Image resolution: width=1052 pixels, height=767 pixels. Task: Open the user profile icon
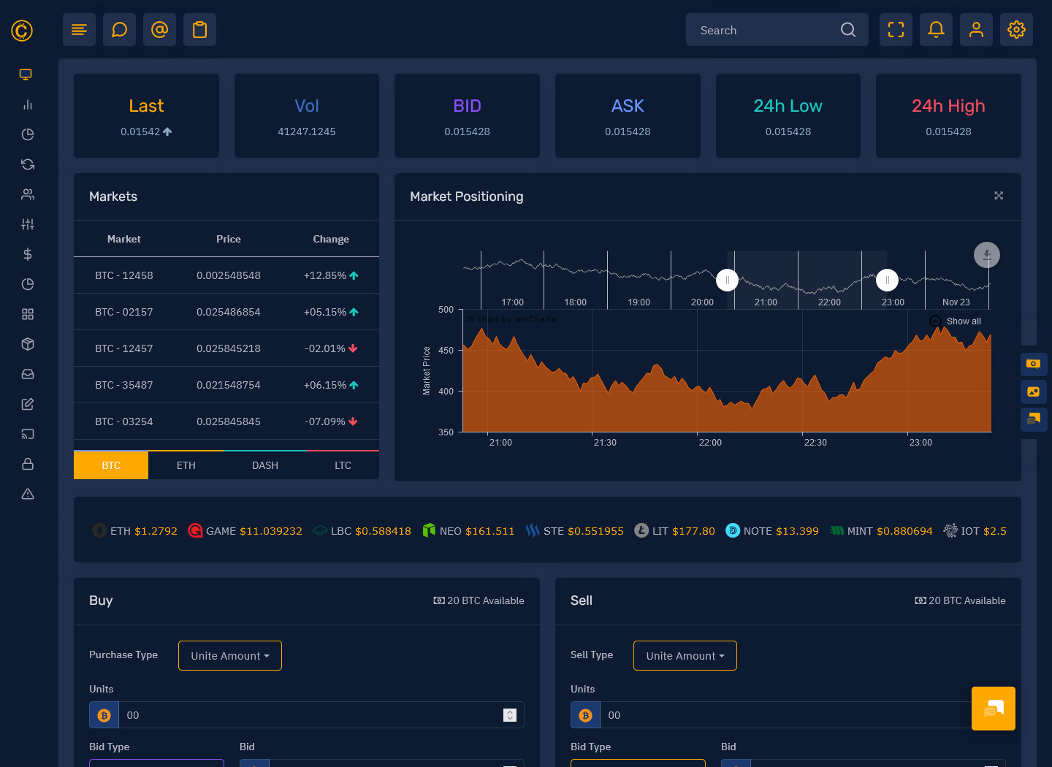tap(976, 30)
